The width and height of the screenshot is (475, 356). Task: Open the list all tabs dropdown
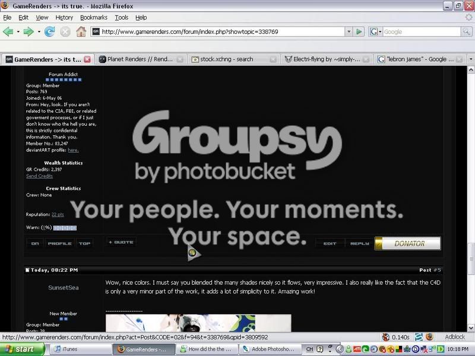471,59
